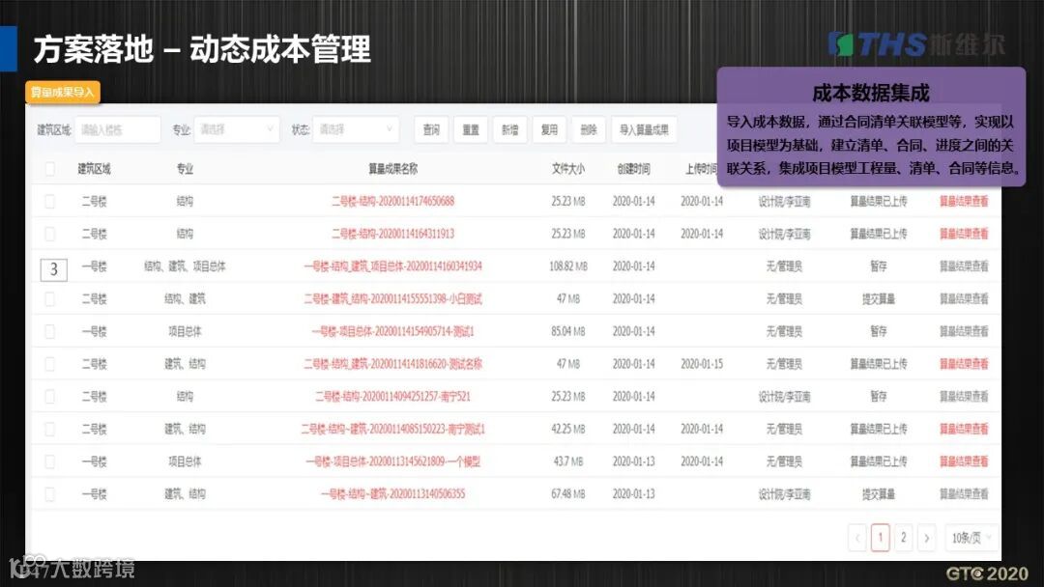
Task: Click 结构、建筑、项目总体 discipline cell
Action: [x=185, y=266]
